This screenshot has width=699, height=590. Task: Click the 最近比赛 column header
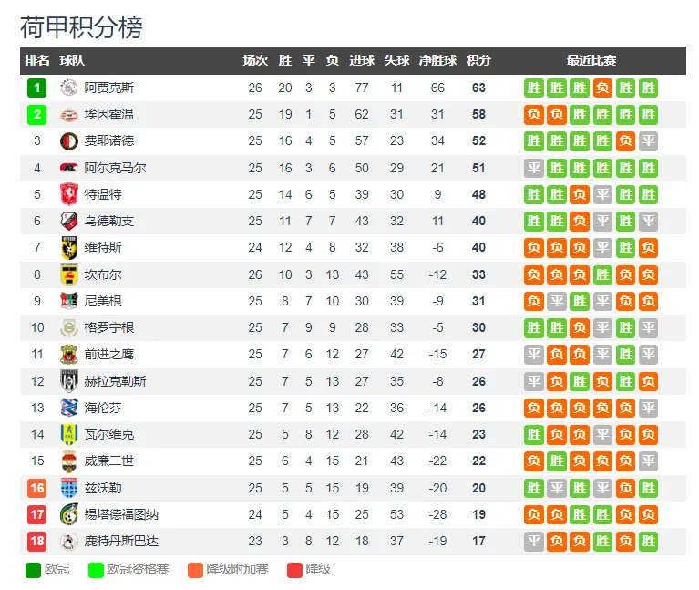[x=591, y=61]
